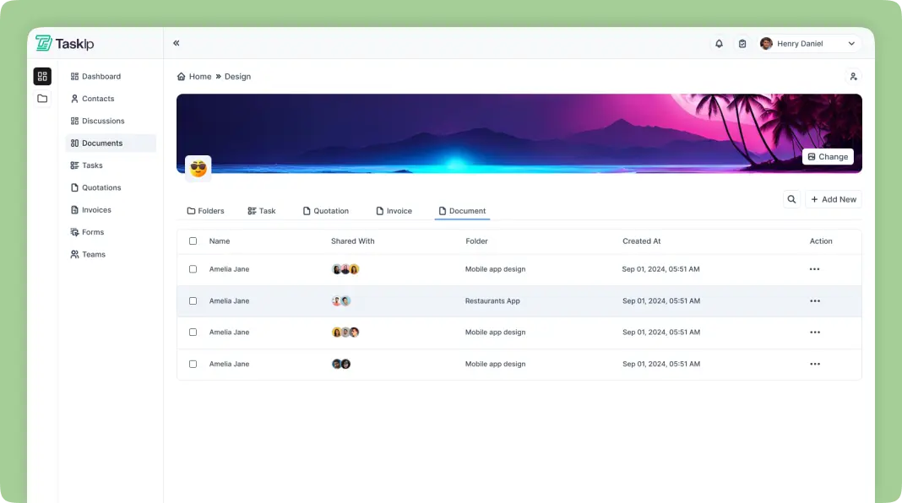The width and height of the screenshot is (902, 503).
Task: Switch to the Quotation tab
Action: click(326, 210)
